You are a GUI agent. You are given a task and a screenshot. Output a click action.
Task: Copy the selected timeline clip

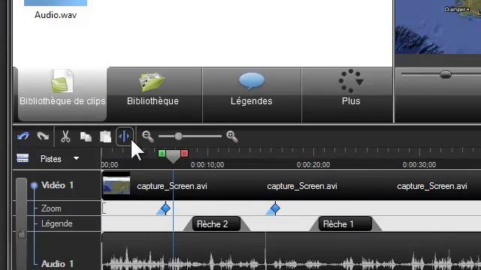coord(86,136)
